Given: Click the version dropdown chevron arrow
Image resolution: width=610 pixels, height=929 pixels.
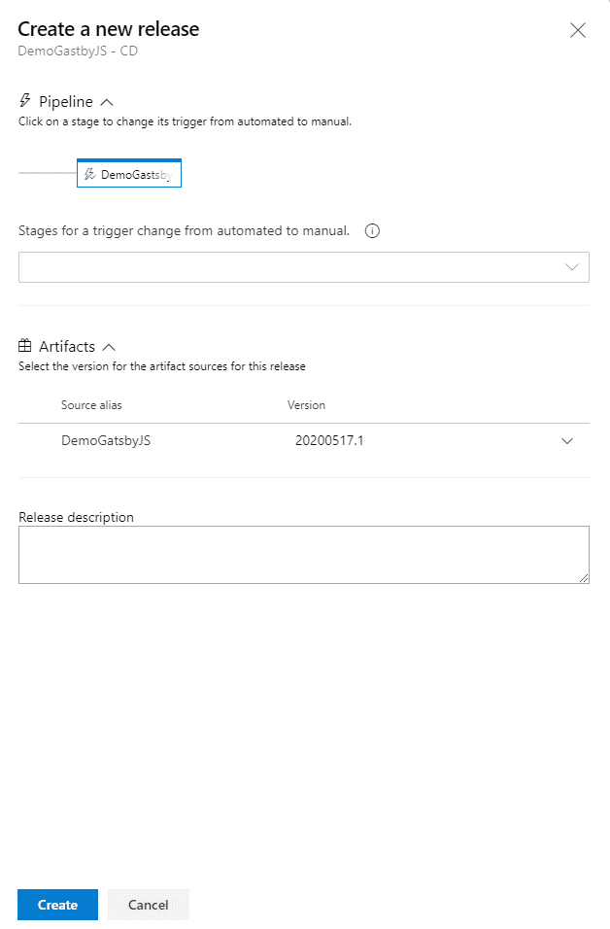Looking at the screenshot, I should tap(567, 441).
